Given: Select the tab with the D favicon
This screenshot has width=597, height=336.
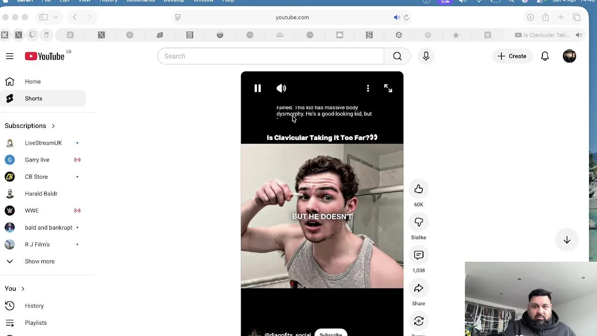Looking at the screenshot, I should point(70,35).
